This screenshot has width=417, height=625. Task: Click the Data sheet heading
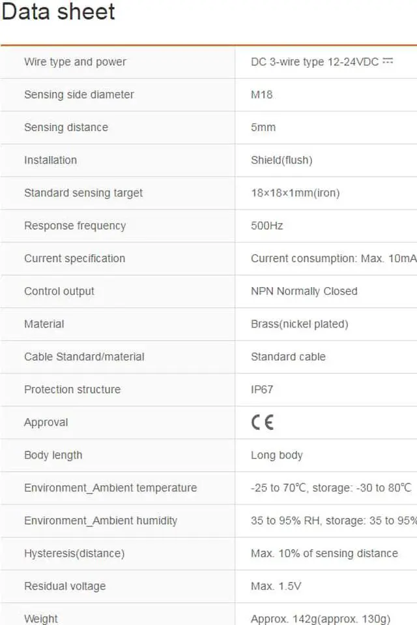point(59,12)
